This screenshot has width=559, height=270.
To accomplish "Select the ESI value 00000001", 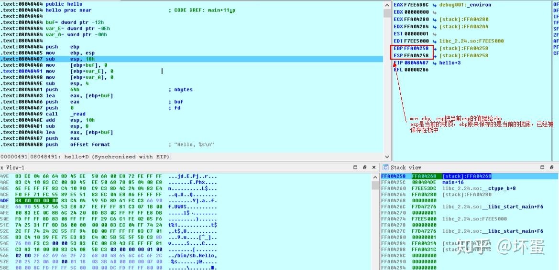I will (417, 34).
